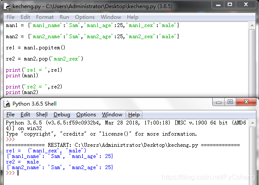Image resolution: width=259 pixels, height=185 pixels.
Task: Open Format menu in editor window
Action: [45, 17]
